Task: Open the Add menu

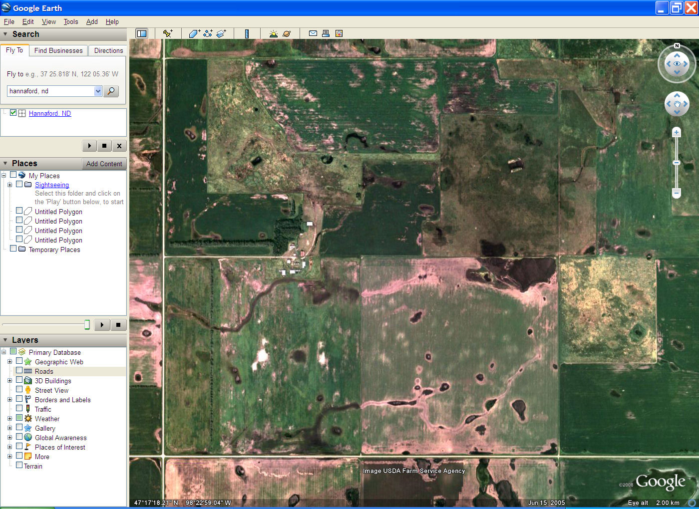Action: coord(92,21)
